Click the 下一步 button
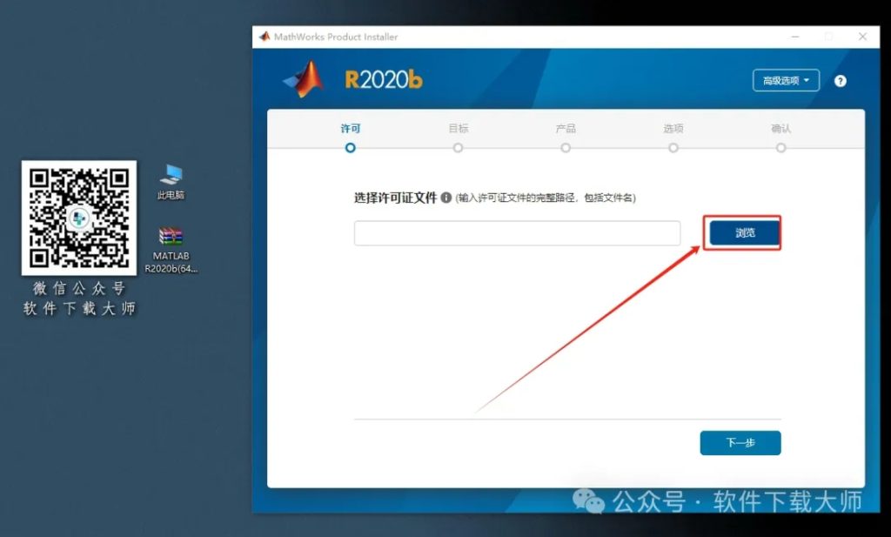 click(740, 442)
